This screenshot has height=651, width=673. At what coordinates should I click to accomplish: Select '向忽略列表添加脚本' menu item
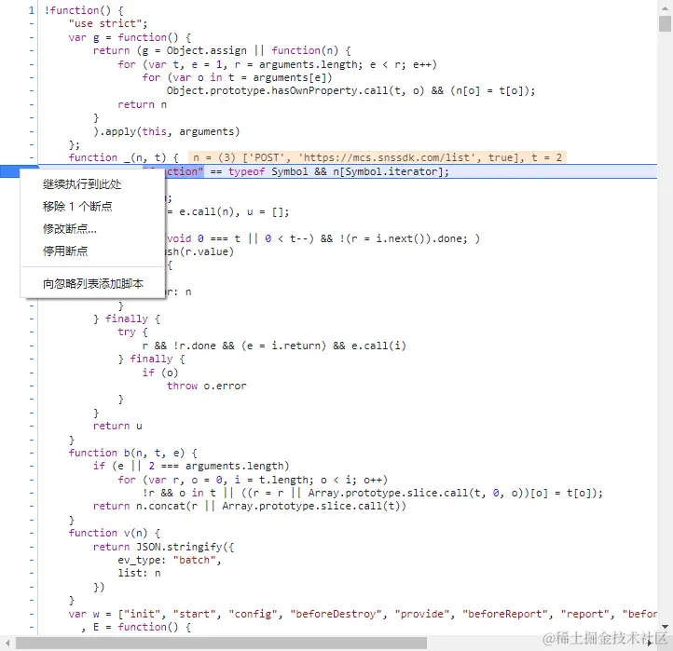93,284
